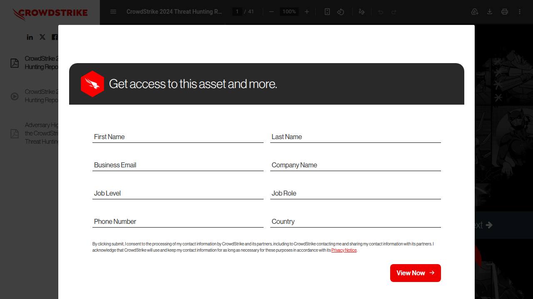Click the Adversary Highlights PDF icon in sidebar
Image resolution: width=533 pixels, height=299 pixels.
pos(15,133)
